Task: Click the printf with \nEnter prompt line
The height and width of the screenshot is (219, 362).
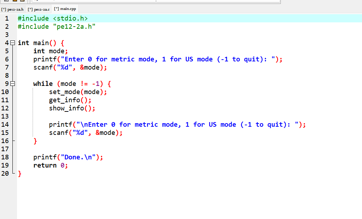Action: [x=177, y=125]
